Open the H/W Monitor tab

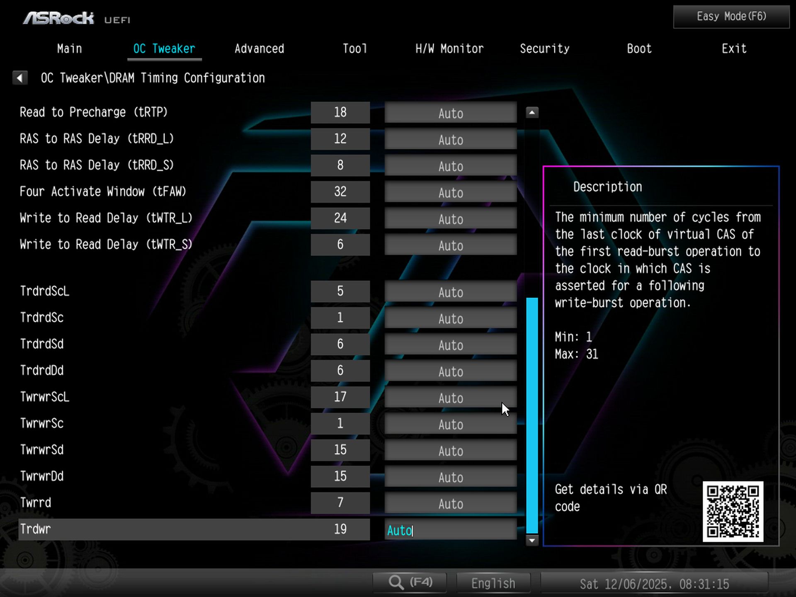450,49
